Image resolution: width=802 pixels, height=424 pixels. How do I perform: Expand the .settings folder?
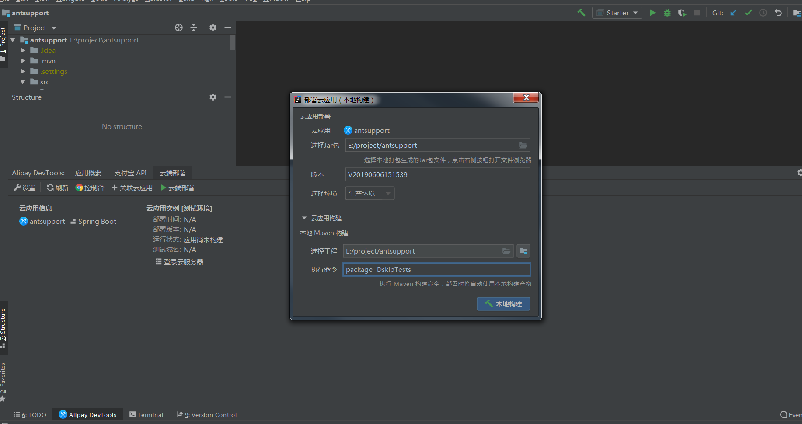[x=23, y=71]
